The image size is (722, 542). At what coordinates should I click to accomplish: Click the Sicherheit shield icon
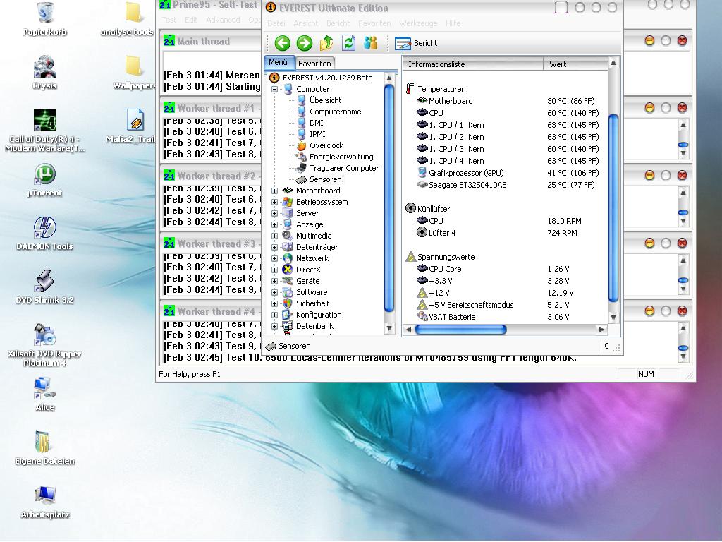point(288,303)
